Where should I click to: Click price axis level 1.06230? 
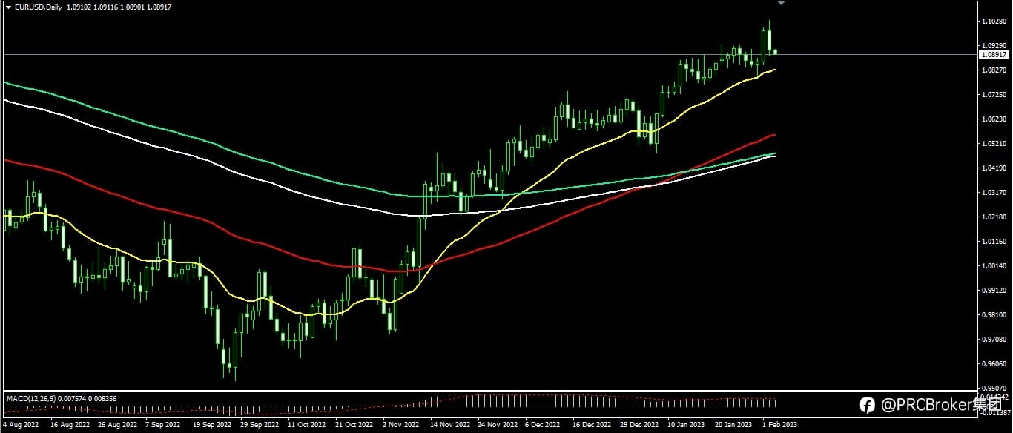click(993, 119)
